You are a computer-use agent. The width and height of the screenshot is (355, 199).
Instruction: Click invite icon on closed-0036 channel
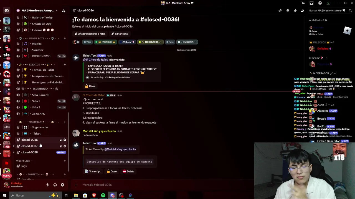(x=61, y=140)
